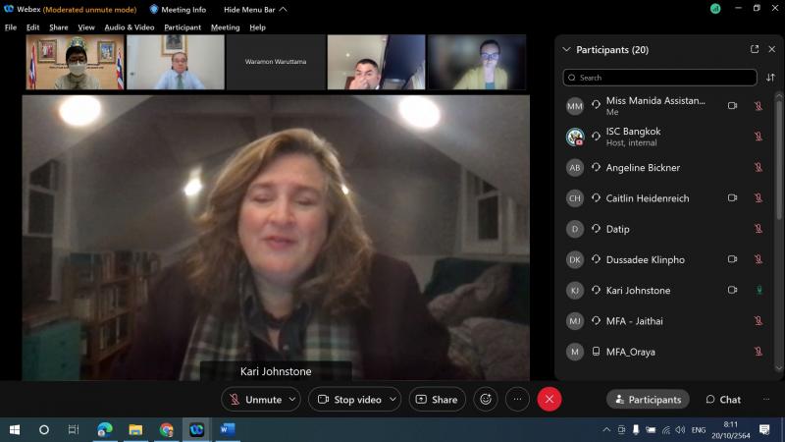Viewport: 785px width, 442px height.
Task: Select the masked participant video thumbnail
Action: coord(75,62)
